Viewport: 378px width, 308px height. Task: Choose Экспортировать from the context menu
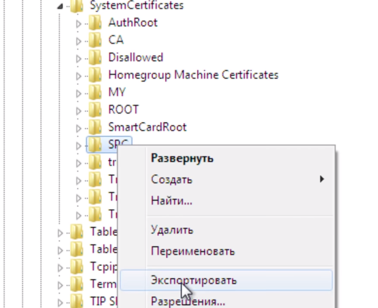[x=194, y=280]
